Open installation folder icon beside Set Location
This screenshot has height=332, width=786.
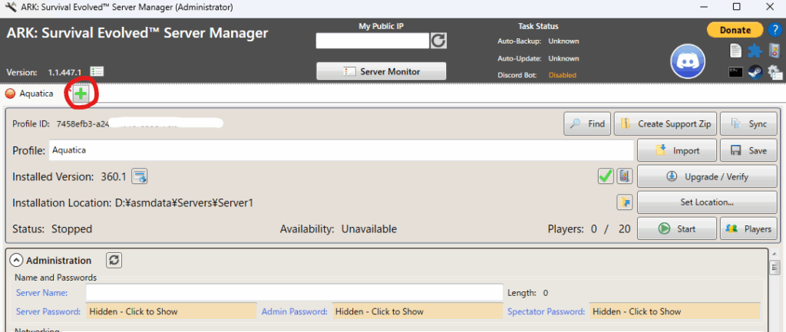pyautogui.click(x=625, y=202)
